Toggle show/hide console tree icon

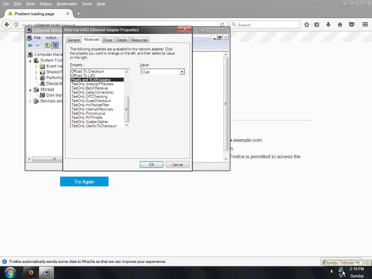tap(55, 46)
